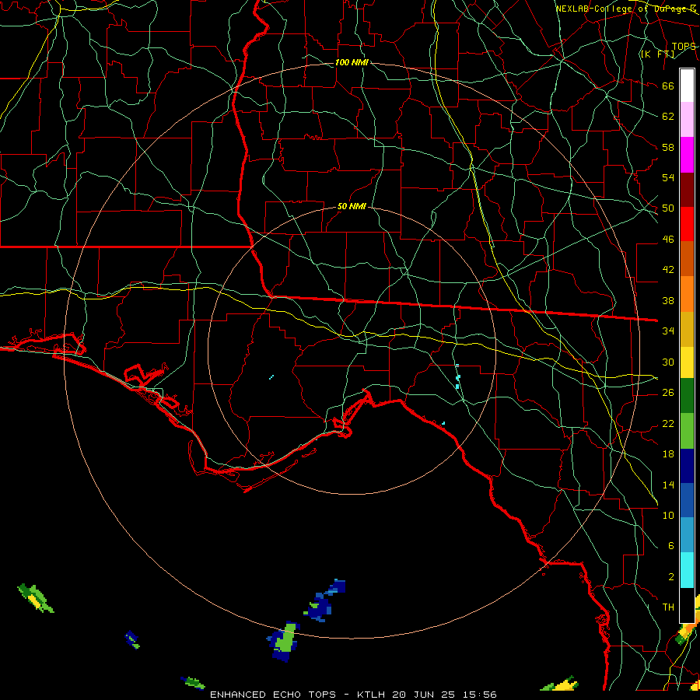Click the 42 legend value
Screen dimensions: 700x700
[x=668, y=270]
